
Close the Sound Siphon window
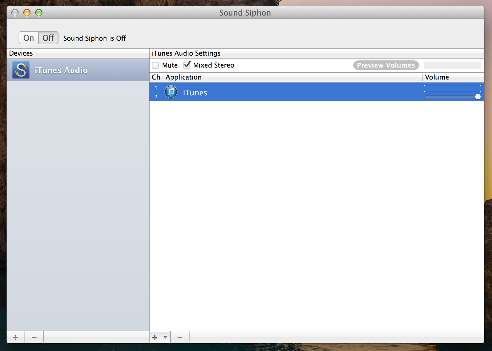pos(15,13)
